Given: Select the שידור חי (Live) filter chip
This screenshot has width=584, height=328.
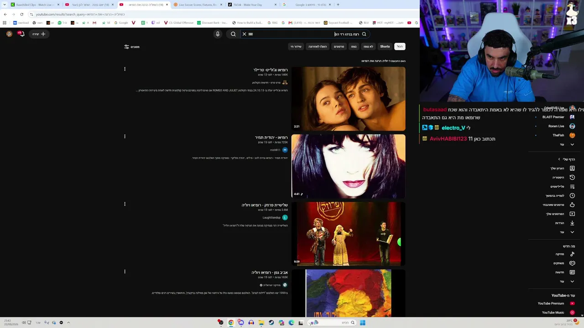Looking at the screenshot, I should tap(296, 46).
